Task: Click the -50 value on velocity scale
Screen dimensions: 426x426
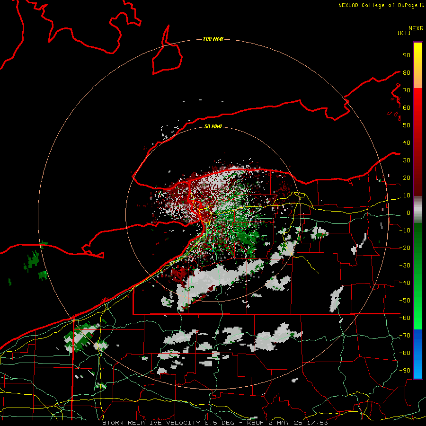Action: (405, 301)
